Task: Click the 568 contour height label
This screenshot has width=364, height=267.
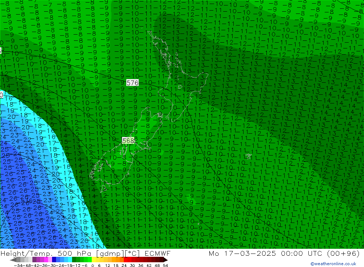Action: (x=128, y=141)
